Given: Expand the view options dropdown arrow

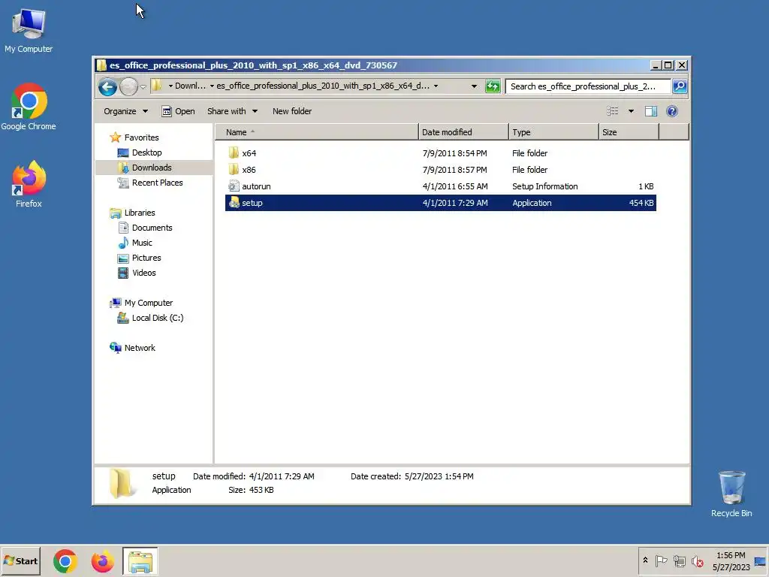Looking at the screenshot, I should pos(631,111).
